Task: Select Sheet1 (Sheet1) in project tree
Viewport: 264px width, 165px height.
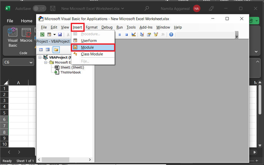Action: coord(72,67)
